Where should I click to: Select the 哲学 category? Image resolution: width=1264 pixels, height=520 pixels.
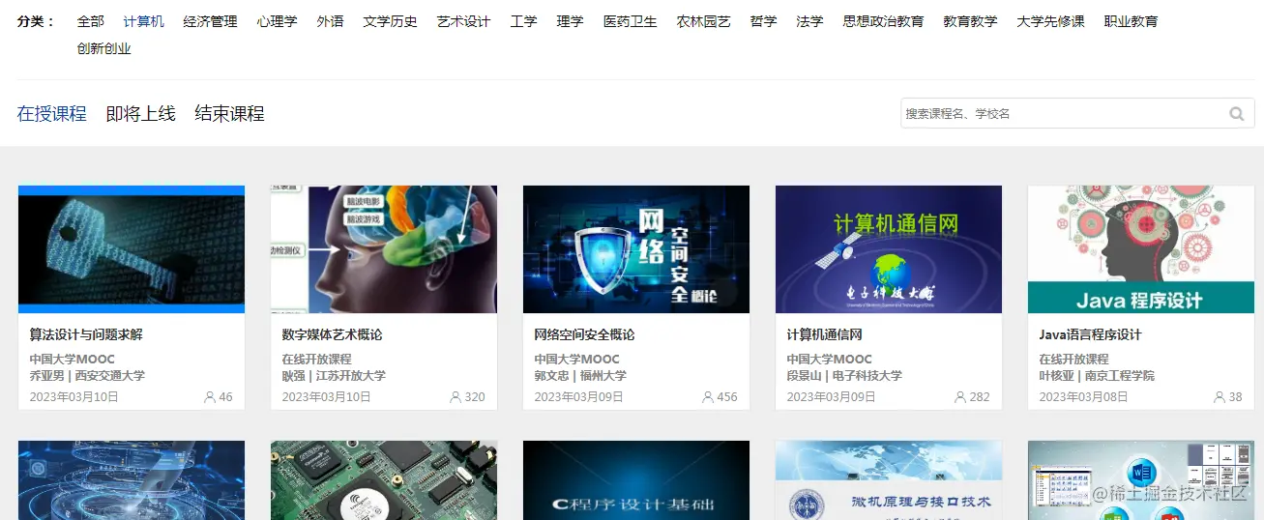point(764,21)
